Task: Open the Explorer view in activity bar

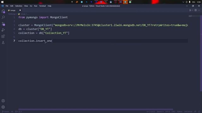Action: click(x=3, y=11)
